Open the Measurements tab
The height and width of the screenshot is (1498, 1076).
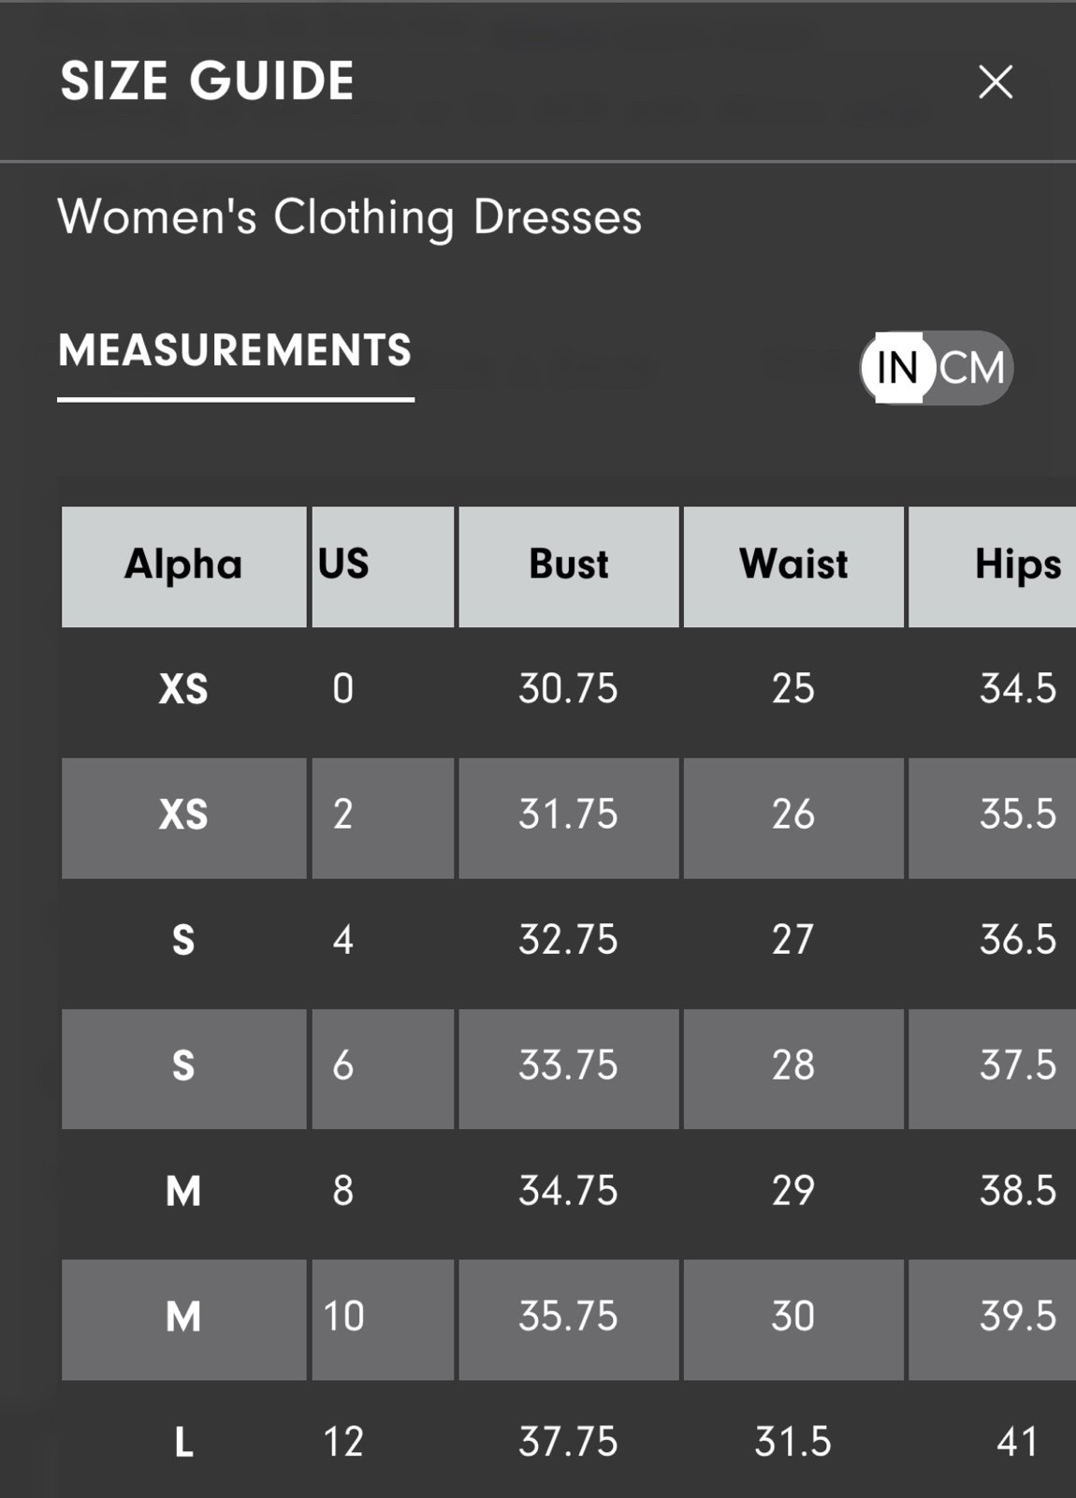pos(235,351)
